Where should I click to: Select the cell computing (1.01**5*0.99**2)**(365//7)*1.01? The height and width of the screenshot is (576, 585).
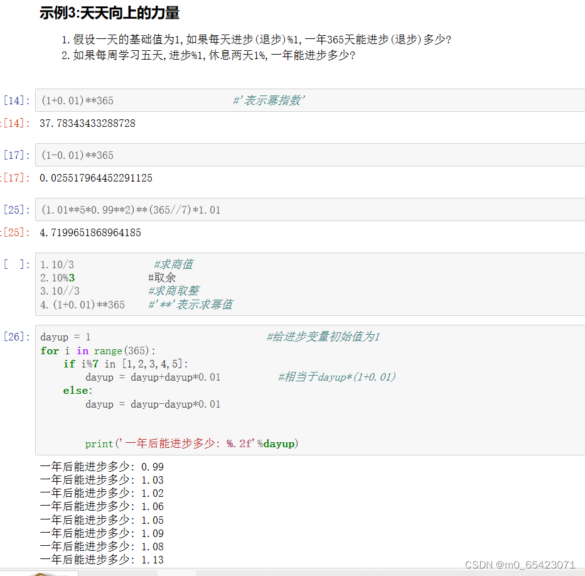click(188, 210)
